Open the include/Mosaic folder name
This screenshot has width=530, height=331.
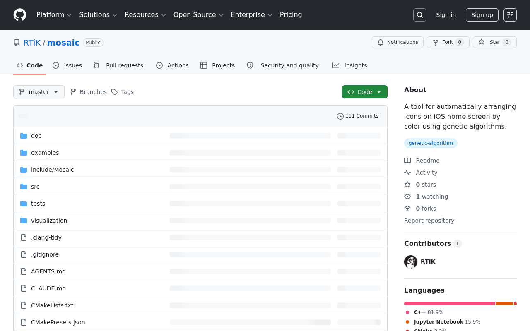click(52, 170)
